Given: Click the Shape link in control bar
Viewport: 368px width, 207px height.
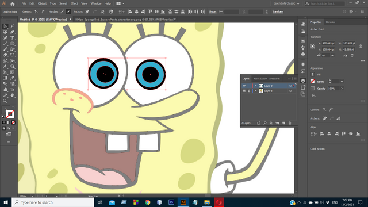Looking at the screenshot, I should 212,11.
